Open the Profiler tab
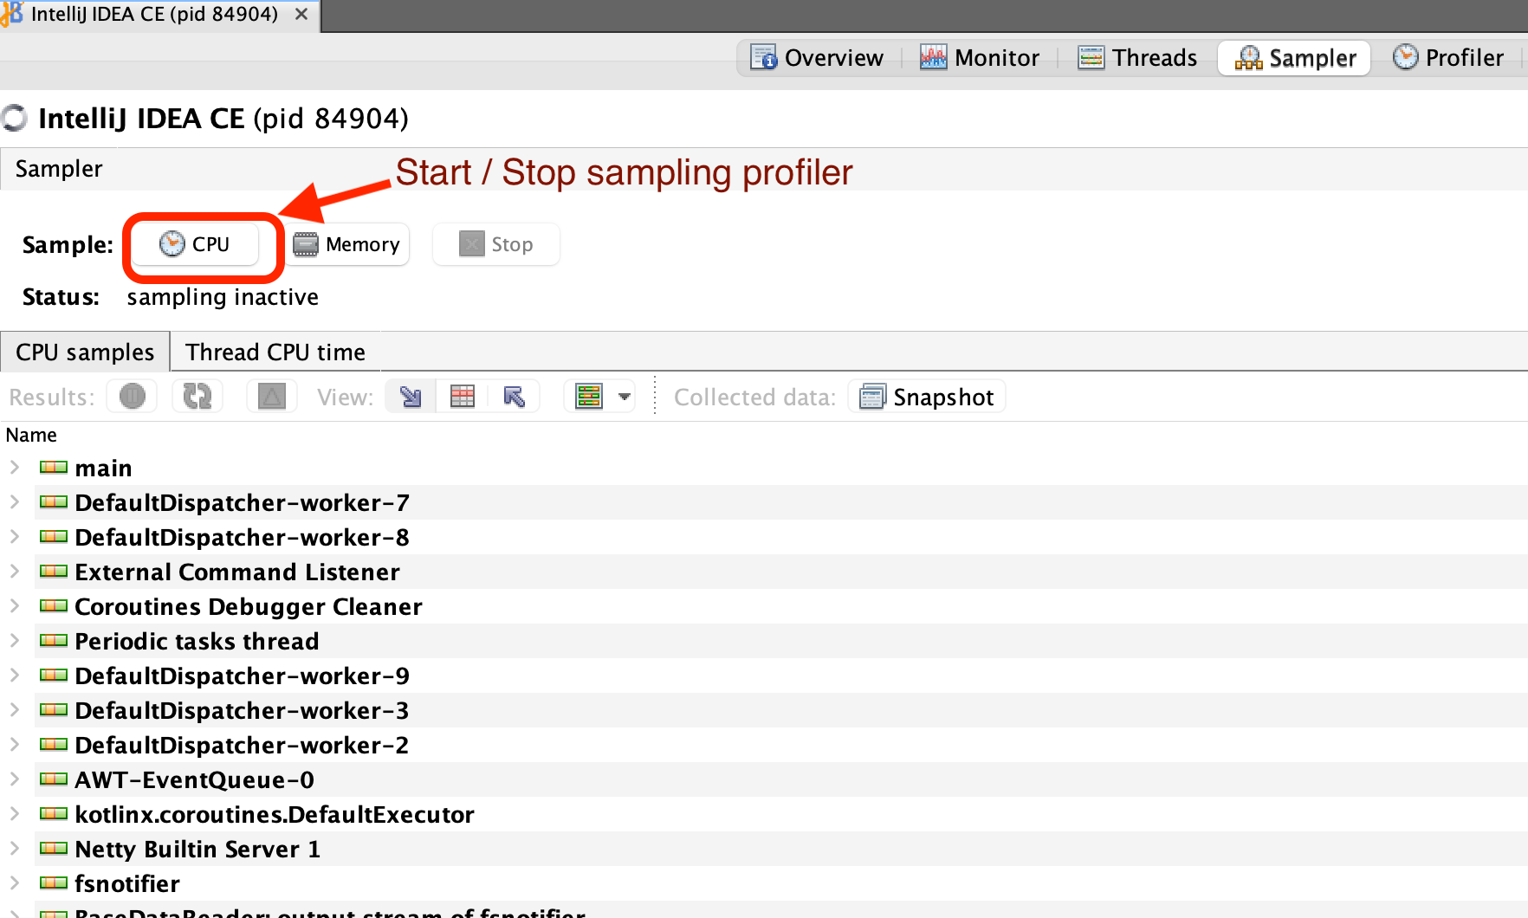 (1448, 58)
